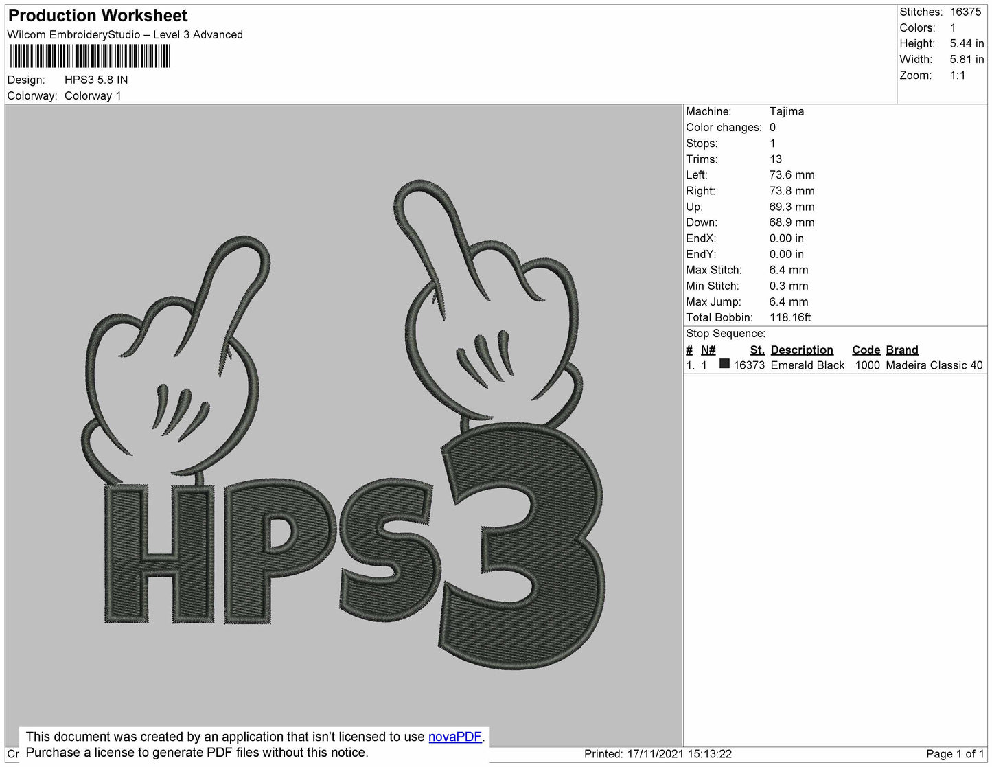Select 'Wilcom EmbroideryStudio – Level 3 Advanced' text
The image size is (992, 767).
click(125, 34)
